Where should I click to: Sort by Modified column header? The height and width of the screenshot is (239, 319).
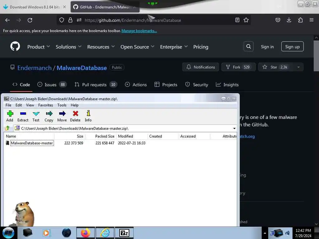(x=132, y=136)
